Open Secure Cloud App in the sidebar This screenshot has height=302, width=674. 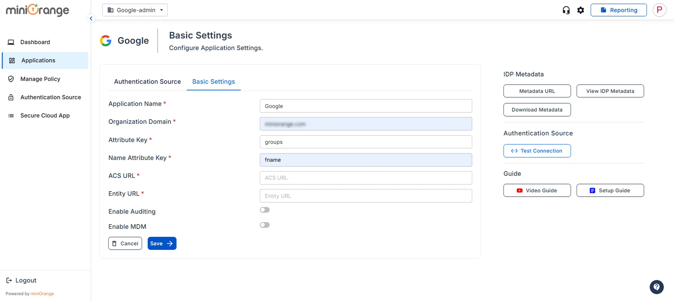pyautogui.click(x=45, y=116)
